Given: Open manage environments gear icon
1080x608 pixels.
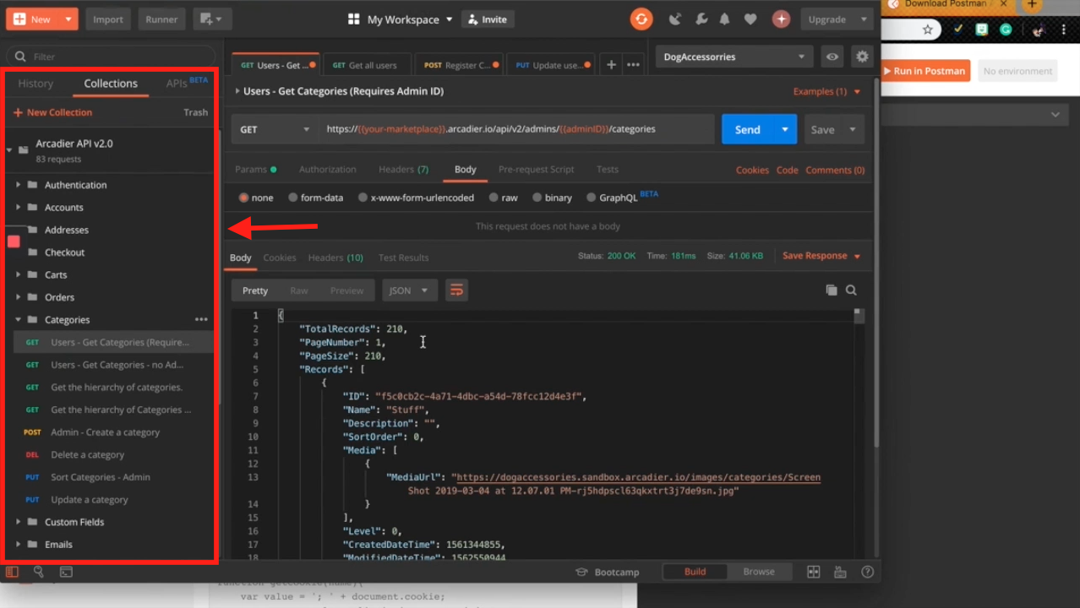Looking at the screenshot, I should point(862,57).
